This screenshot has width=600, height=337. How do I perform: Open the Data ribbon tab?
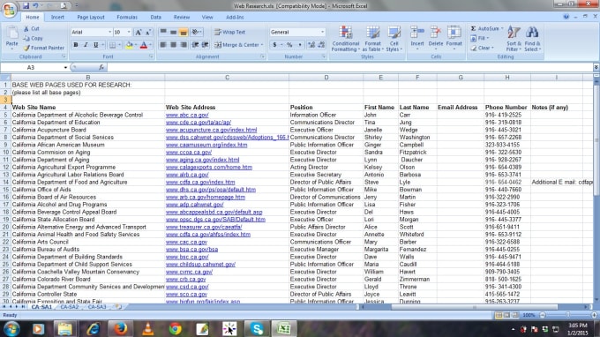(156, 18)
